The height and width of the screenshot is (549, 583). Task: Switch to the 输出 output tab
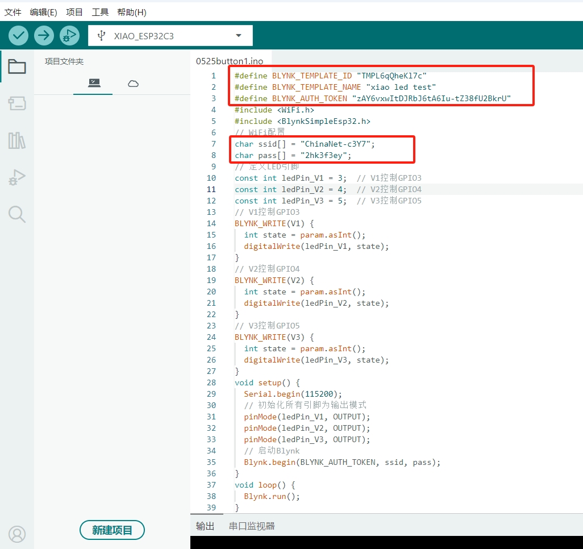205,526
